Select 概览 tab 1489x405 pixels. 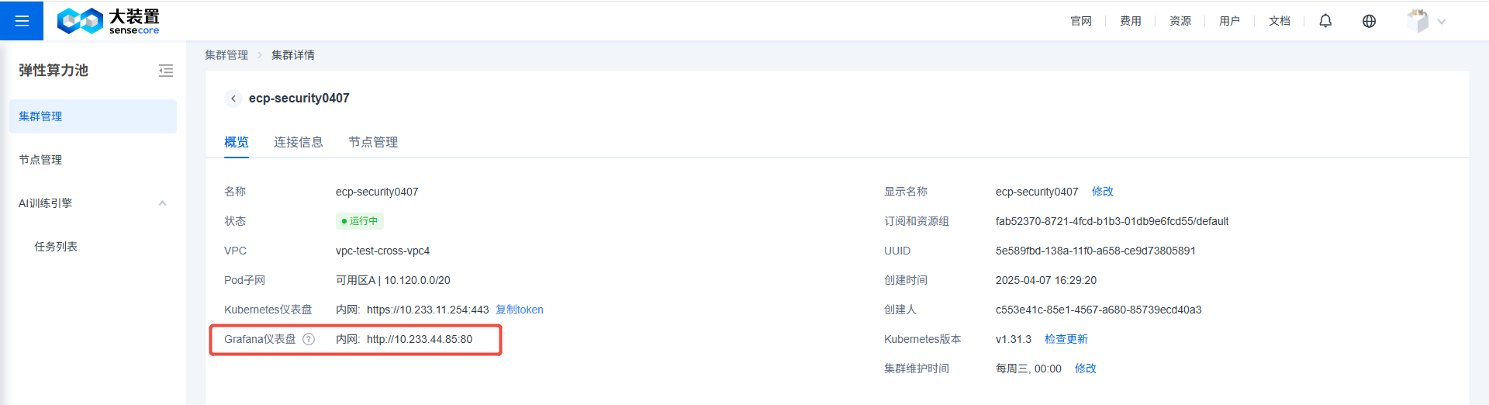tap(237, 142)
